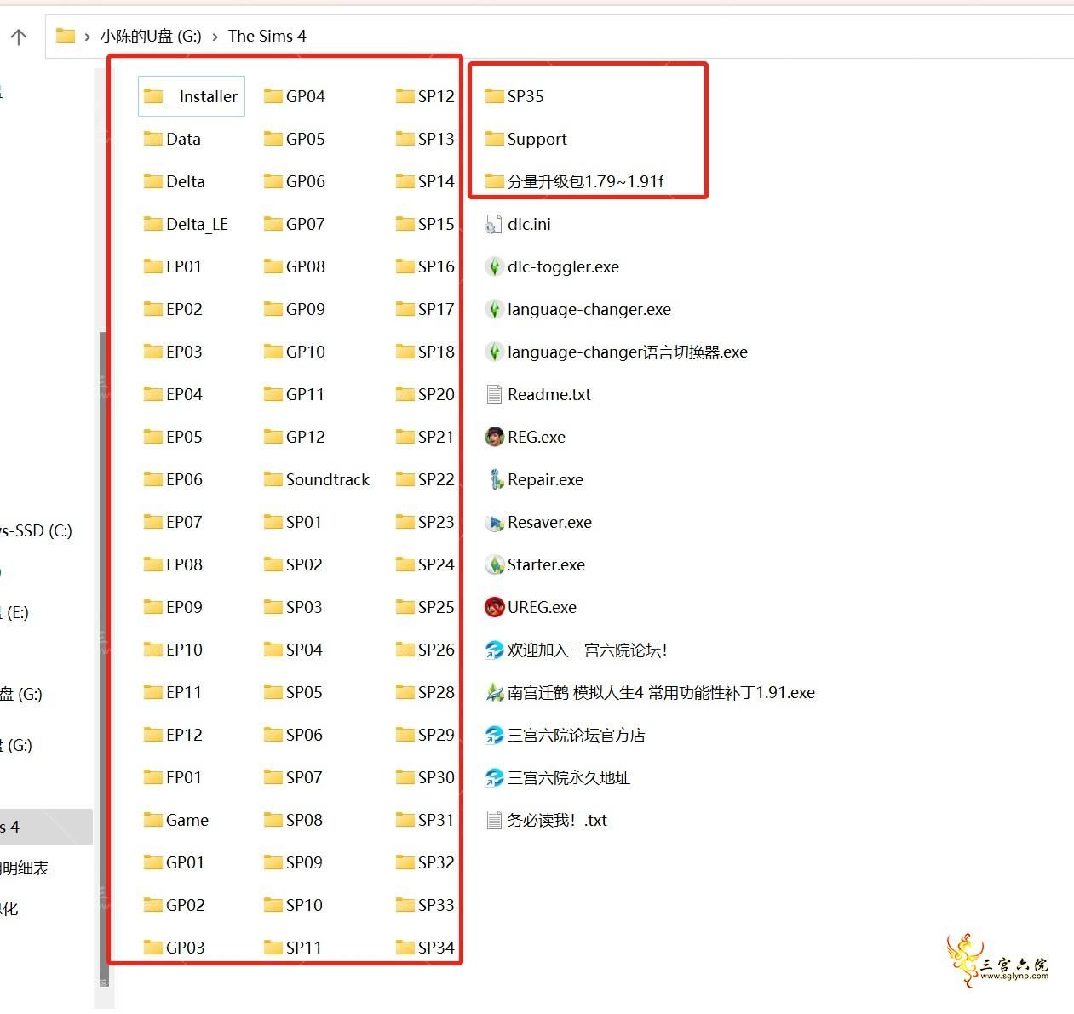Select the SP08 folder

(x=294, y=820)
